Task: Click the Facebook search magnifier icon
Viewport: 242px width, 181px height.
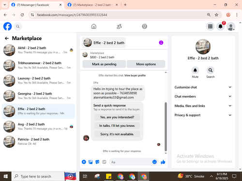Action: [18, 27]
